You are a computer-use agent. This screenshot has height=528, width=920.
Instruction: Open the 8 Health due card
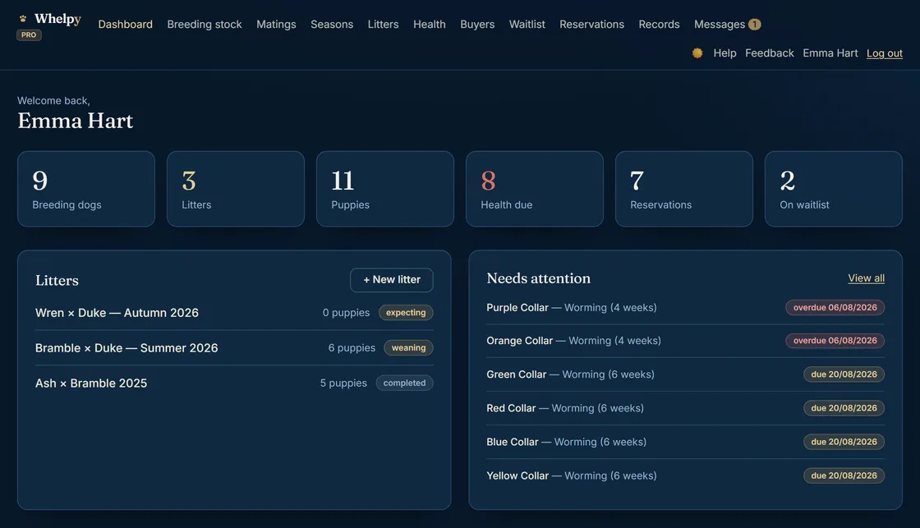click(535, 189)
